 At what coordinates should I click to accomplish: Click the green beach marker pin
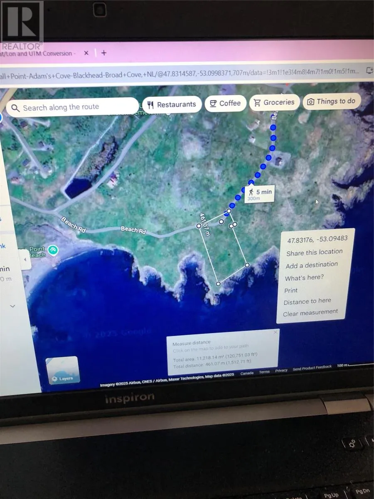[52, 250]
